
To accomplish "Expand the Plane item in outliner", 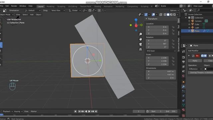I will 189,31.
